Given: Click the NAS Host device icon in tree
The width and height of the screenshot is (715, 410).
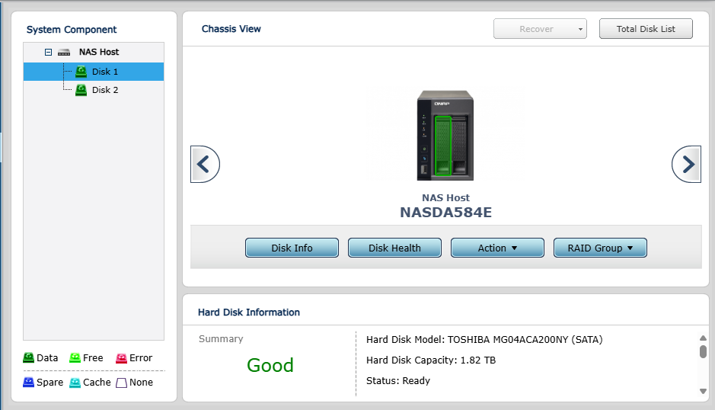Looking at the screenshot, I should click(x=64, y=53).
